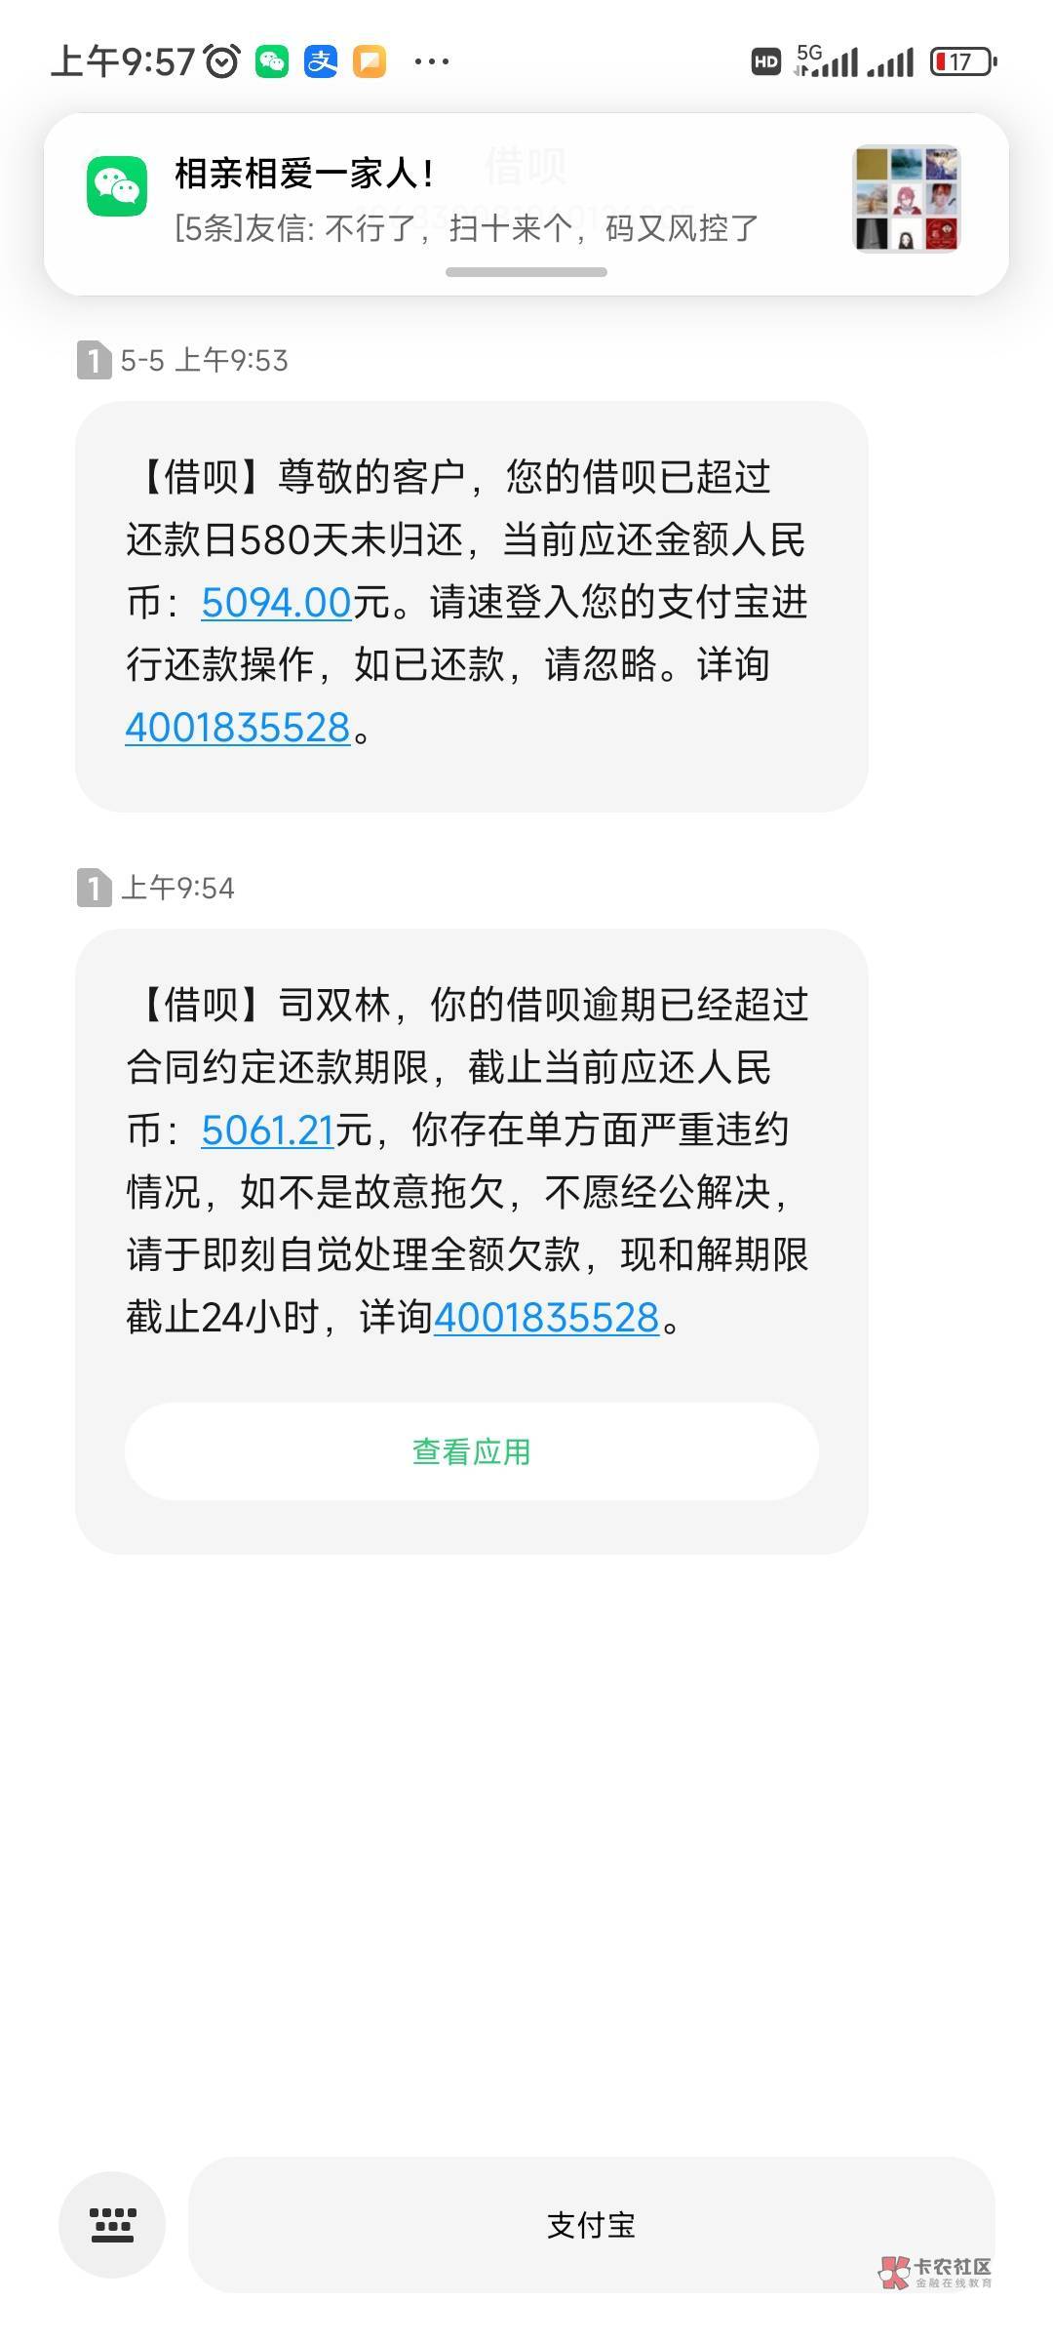This screenshot has height=2341, width=1053.
Task: Tap the Alipay icon in status bar
Action: tap(321, 61)
